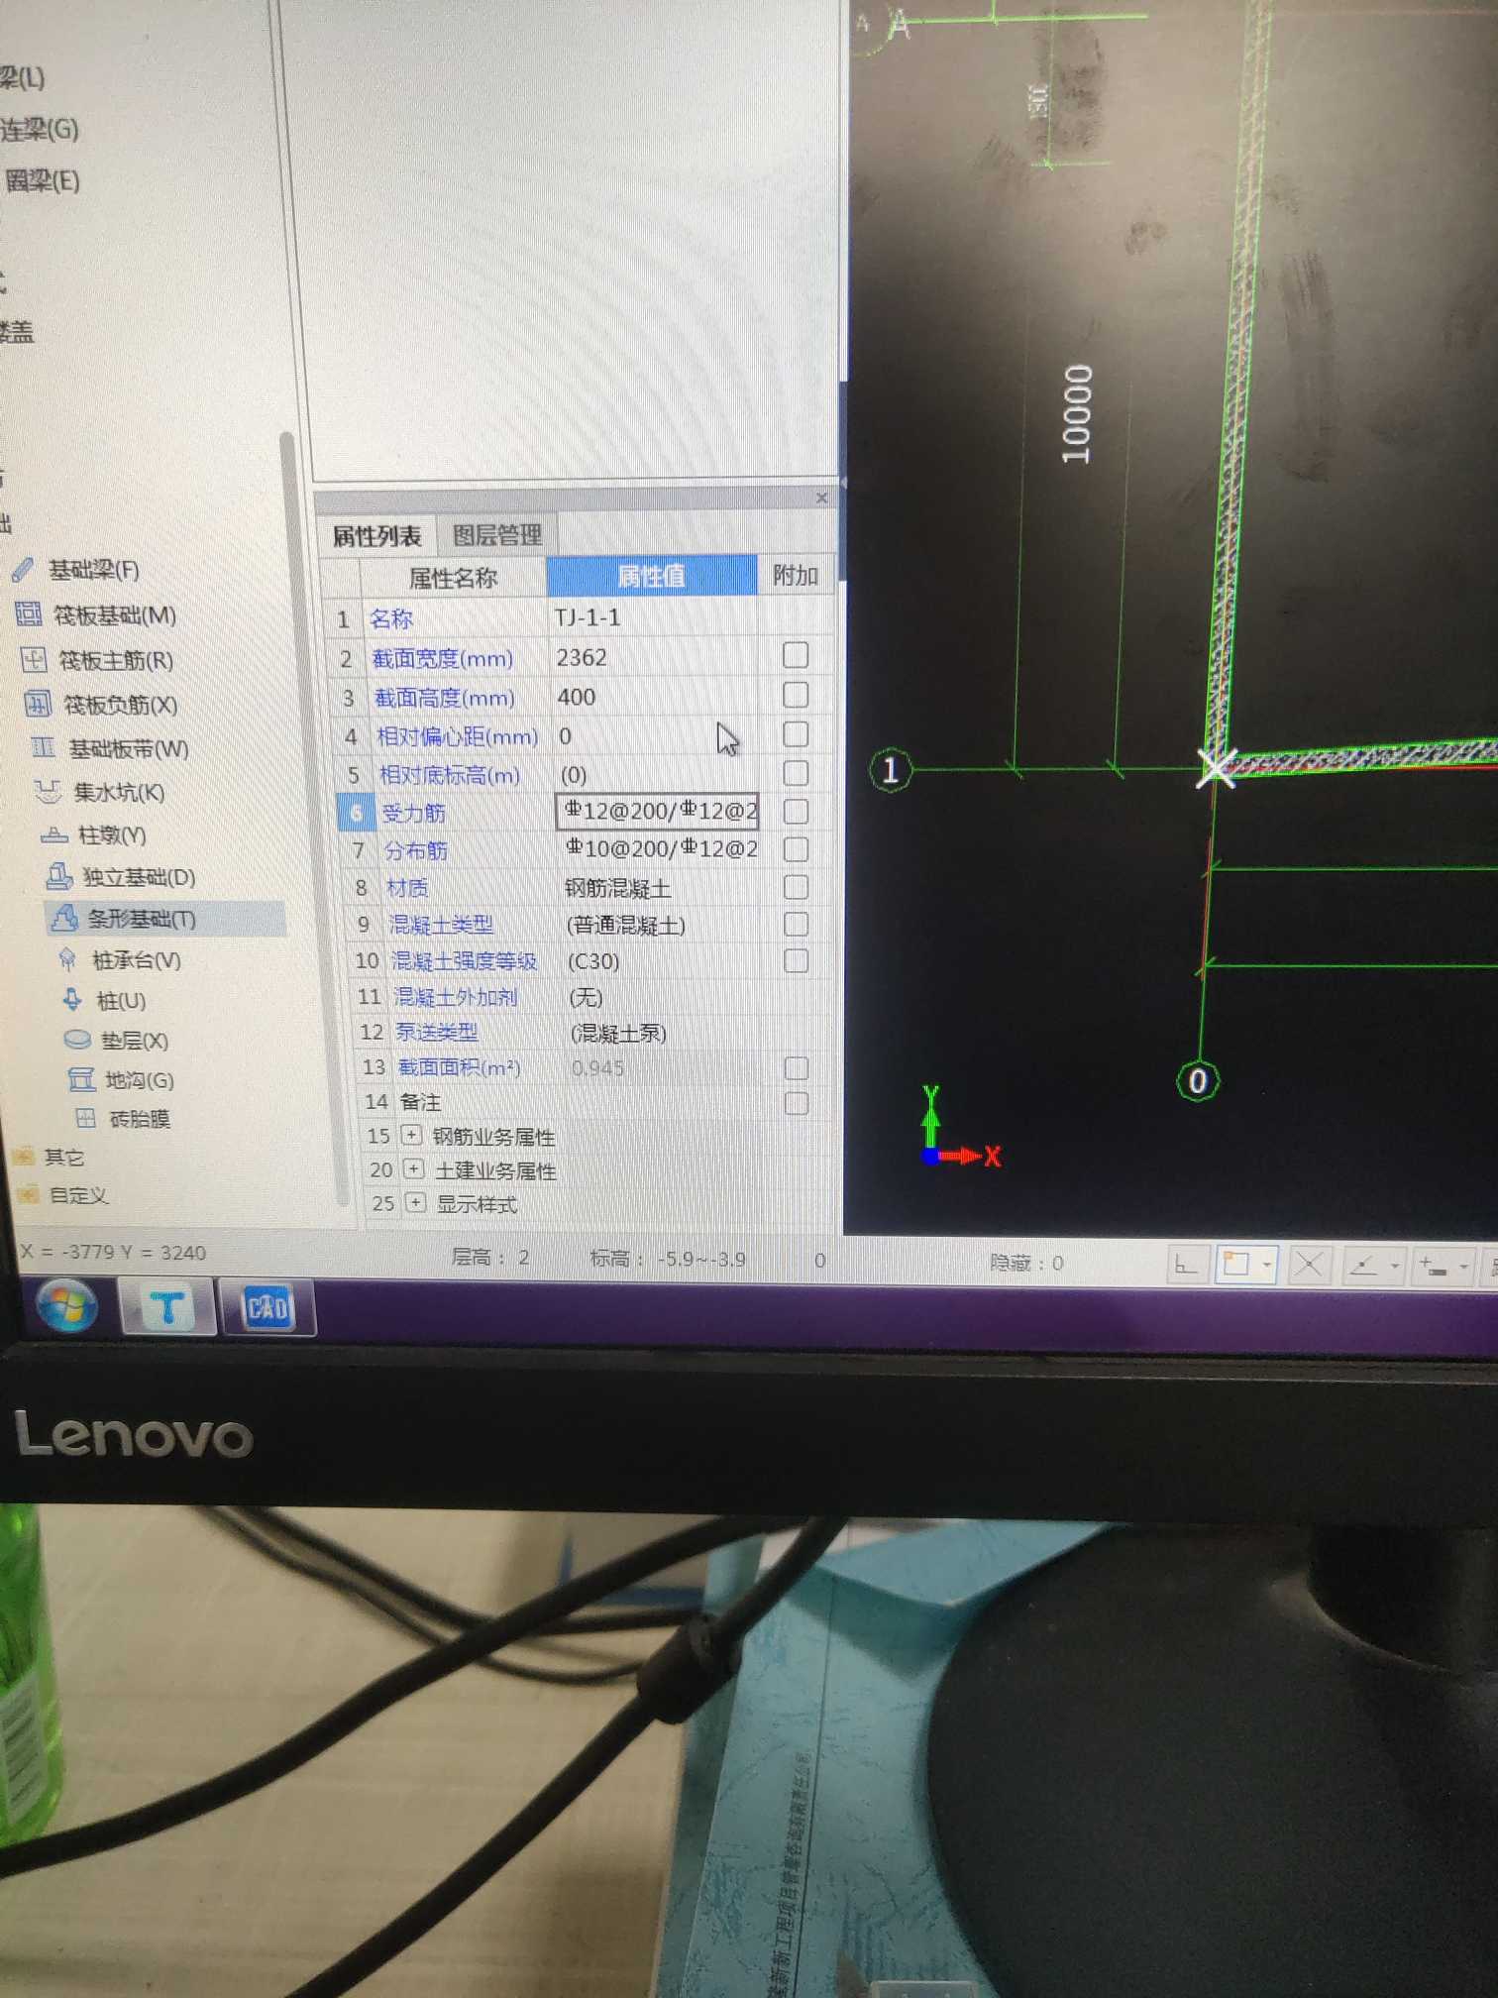Check 附加 box for 截面宽度 row

point(796,655)
